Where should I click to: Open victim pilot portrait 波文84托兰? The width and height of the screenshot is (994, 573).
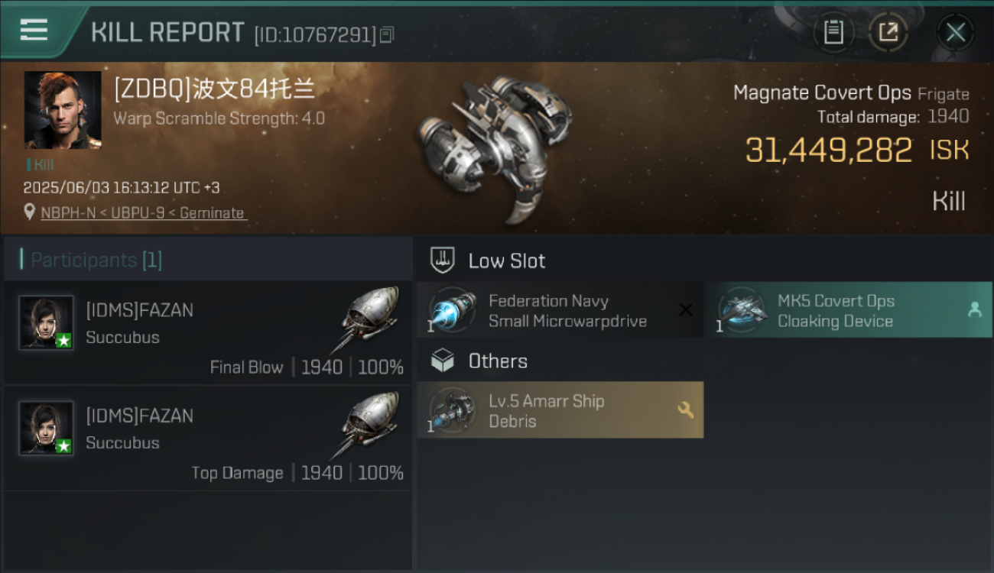coord(63,110)
